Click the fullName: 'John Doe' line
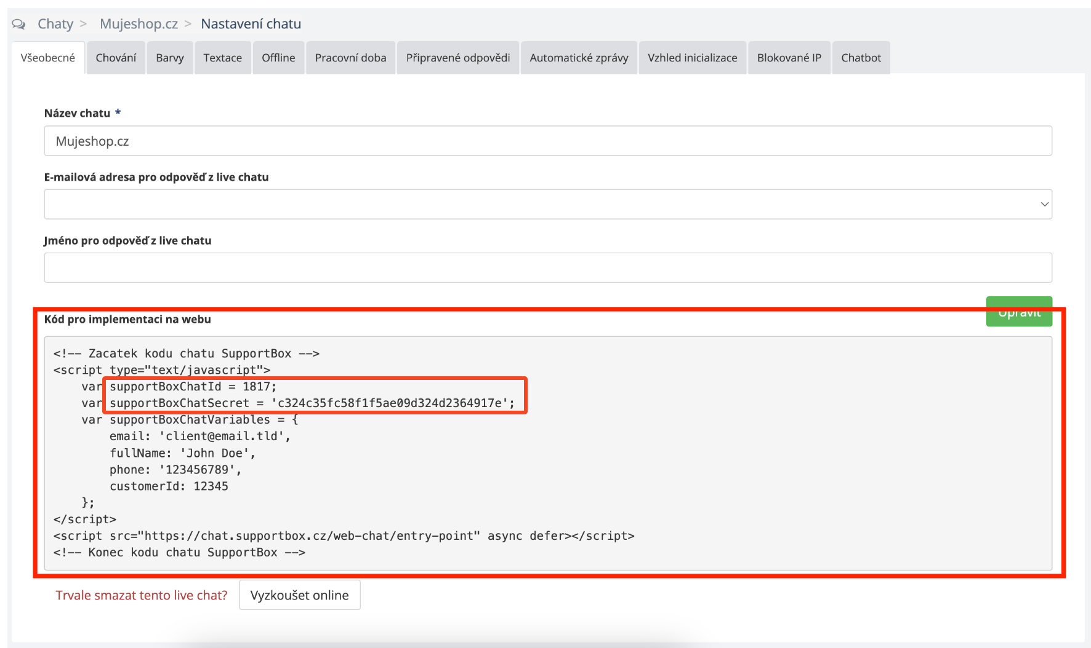1091x648 pixels. (x=183, y=453)
